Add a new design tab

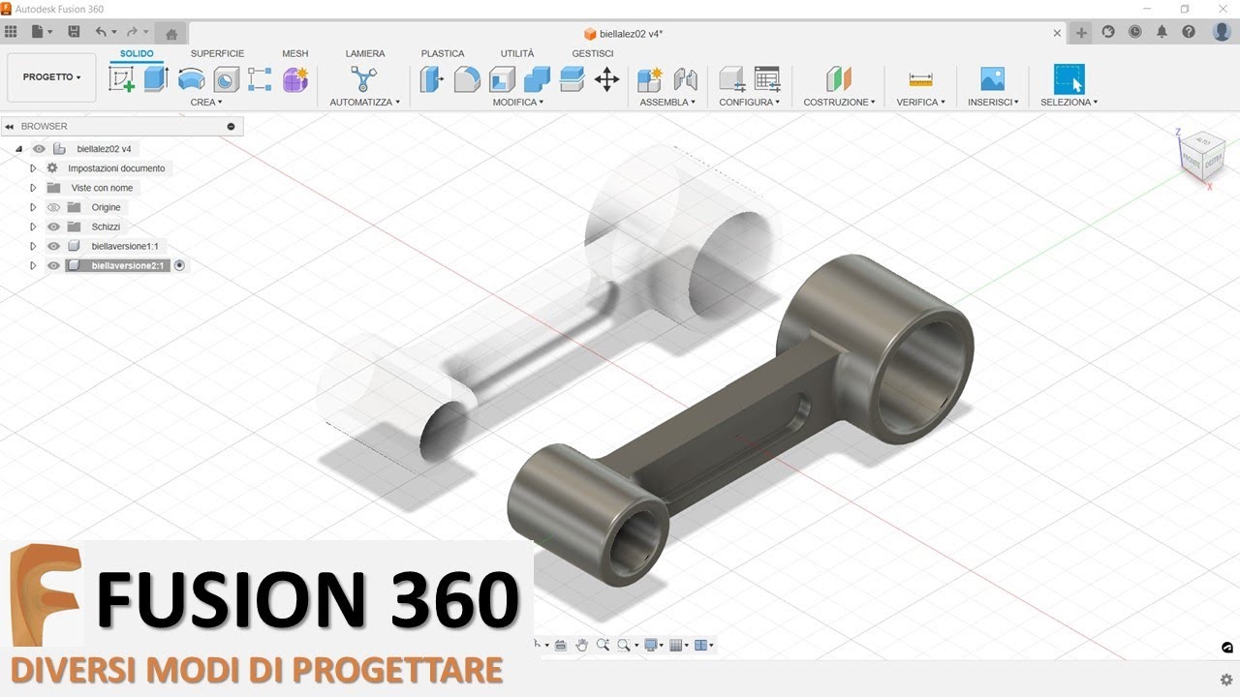(1081, 33)
